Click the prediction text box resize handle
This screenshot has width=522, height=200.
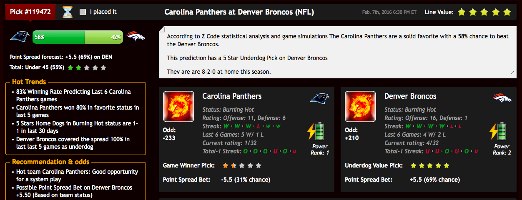[x=512, y=72]
